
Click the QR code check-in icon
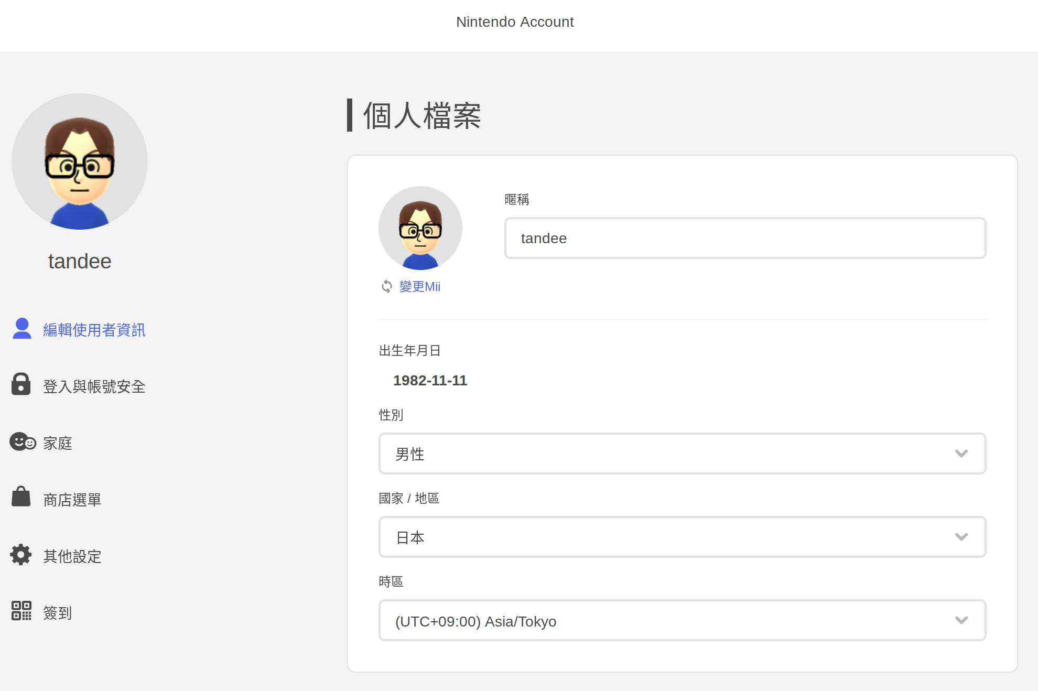[21, 611]
